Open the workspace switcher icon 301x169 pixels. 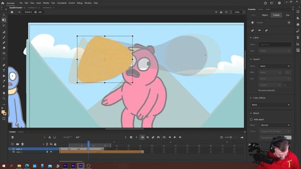point(272,3)
